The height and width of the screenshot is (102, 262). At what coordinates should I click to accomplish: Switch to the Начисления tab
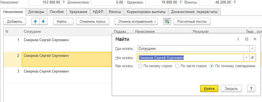[x=13, y=12]
